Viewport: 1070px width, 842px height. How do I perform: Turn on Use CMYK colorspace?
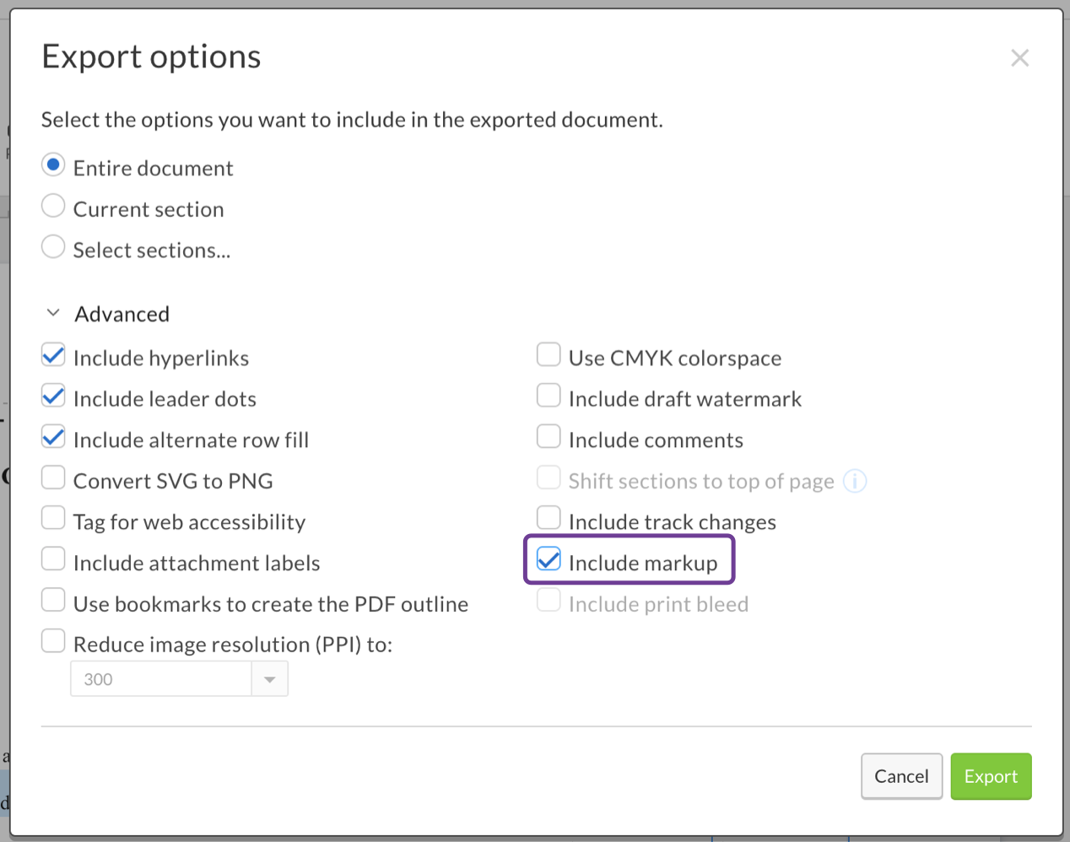[x=549, y=356]
